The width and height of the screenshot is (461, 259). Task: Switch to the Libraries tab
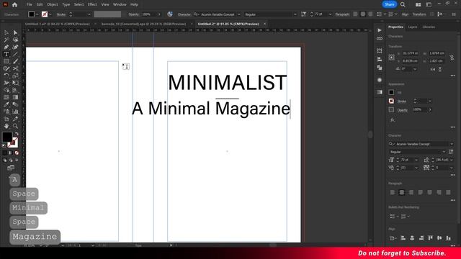(429, 27)
